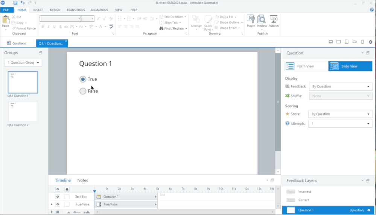376x215 pixels.
Task: Open the Preview tool
Action: pyautogui.click(x=261, y=21)
